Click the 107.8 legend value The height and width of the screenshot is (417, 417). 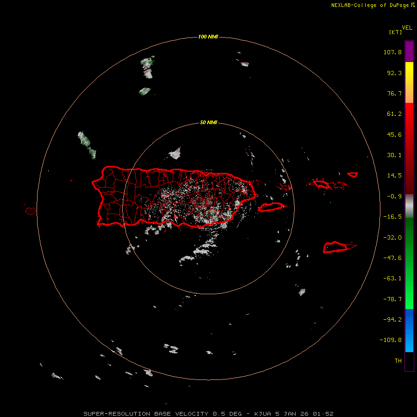point(392,52)
